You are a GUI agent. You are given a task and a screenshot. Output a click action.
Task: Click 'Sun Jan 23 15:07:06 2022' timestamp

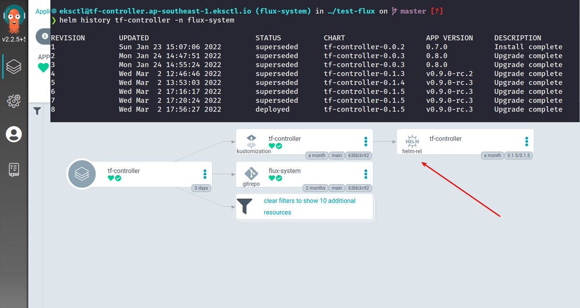pyautogui.click(x=170, y=47)
